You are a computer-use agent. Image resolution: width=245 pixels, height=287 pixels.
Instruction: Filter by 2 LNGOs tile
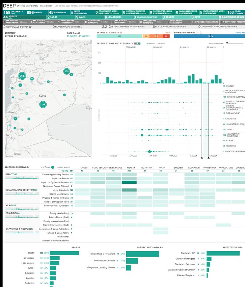point(61,17)
